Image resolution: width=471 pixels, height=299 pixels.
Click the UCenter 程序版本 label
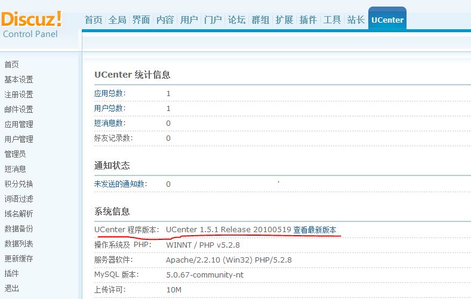click(x=127, y=230)
